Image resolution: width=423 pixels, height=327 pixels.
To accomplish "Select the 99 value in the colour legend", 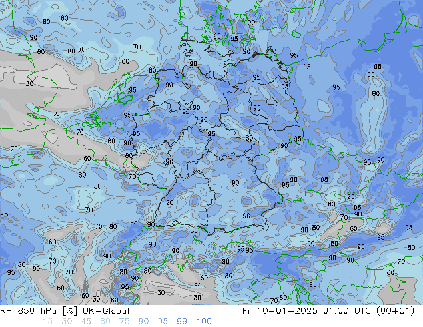I will (x=182, y=322).
